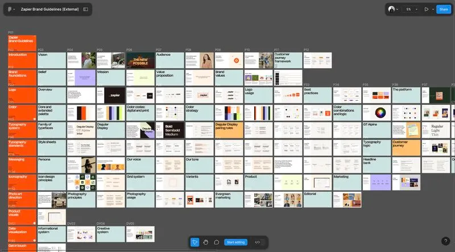Toggle the sidebar panel icon beside file name
Viewport: 455px width, 252px height.
click(x=86, y=9)
